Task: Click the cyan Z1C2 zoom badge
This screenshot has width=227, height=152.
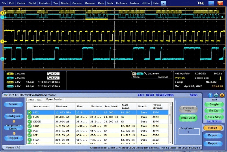Action: (10, 86)
